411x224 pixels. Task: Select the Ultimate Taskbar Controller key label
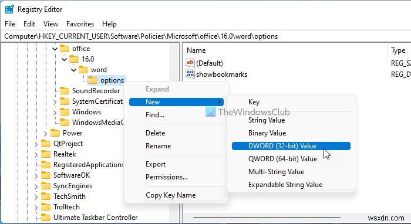(x=95, y=218)
